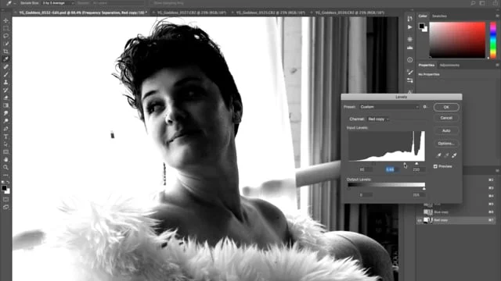Switch to the Color tab
The image size is (501, 281).
pos(423,16)
